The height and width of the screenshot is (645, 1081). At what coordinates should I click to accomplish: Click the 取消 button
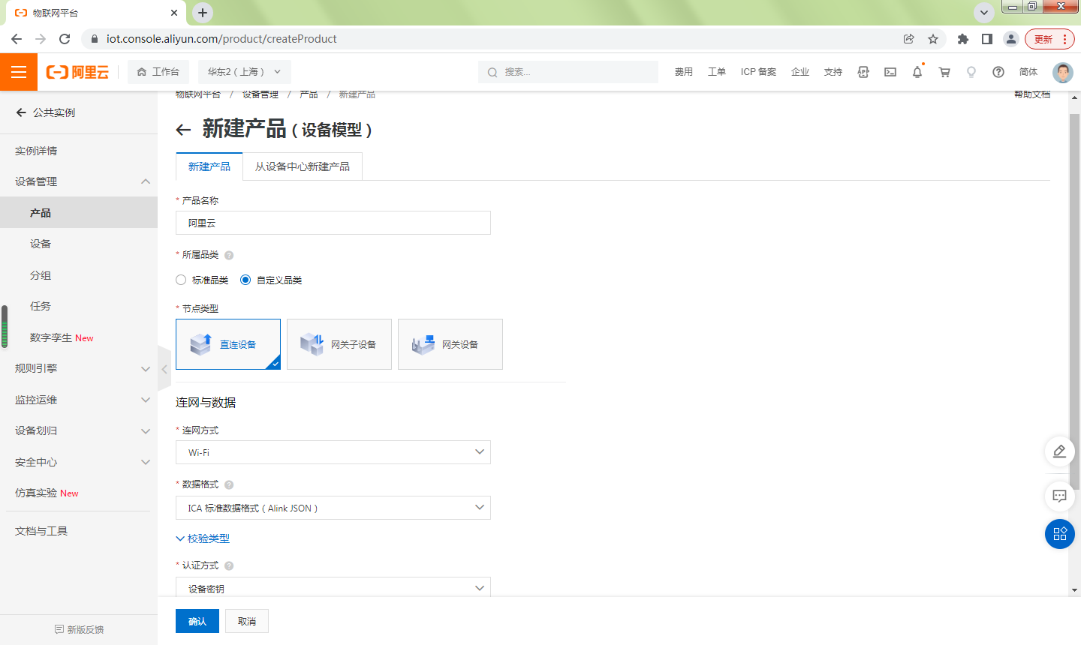[247, 621]
